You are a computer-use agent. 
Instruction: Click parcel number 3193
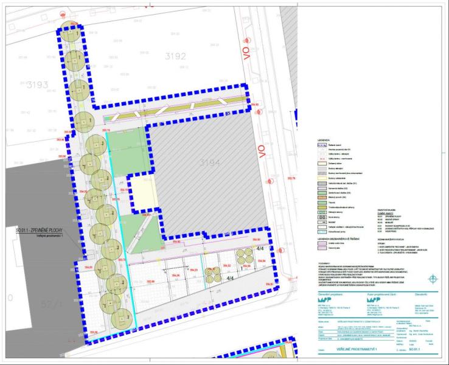coord(37,85)
